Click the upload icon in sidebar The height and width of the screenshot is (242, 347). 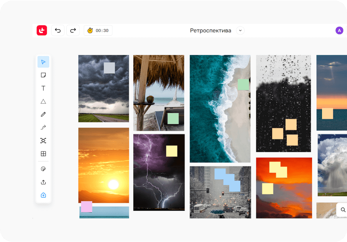pyautogui.click(x=43, y=182)
